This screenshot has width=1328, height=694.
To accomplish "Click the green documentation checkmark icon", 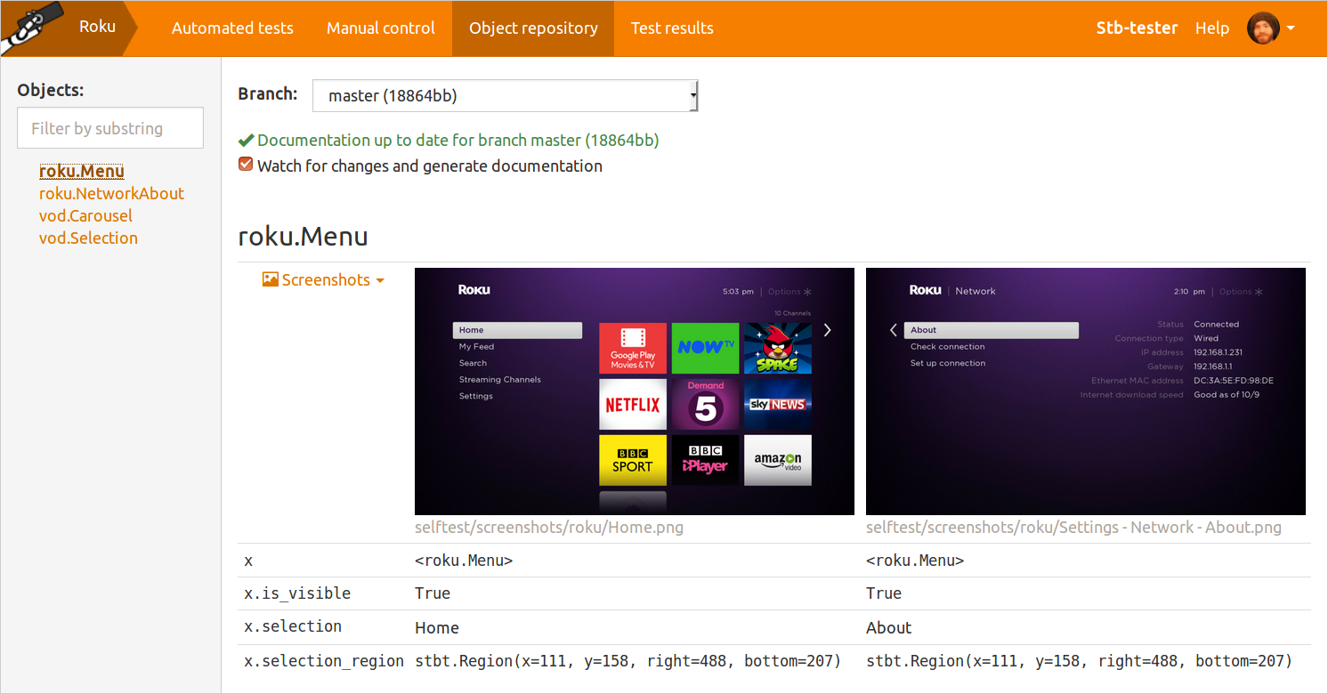I will click(x=246, y=141).
